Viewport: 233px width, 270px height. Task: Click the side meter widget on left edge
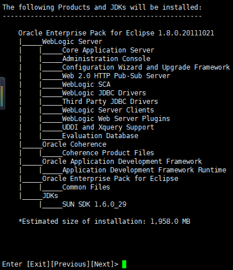(2, 93)
